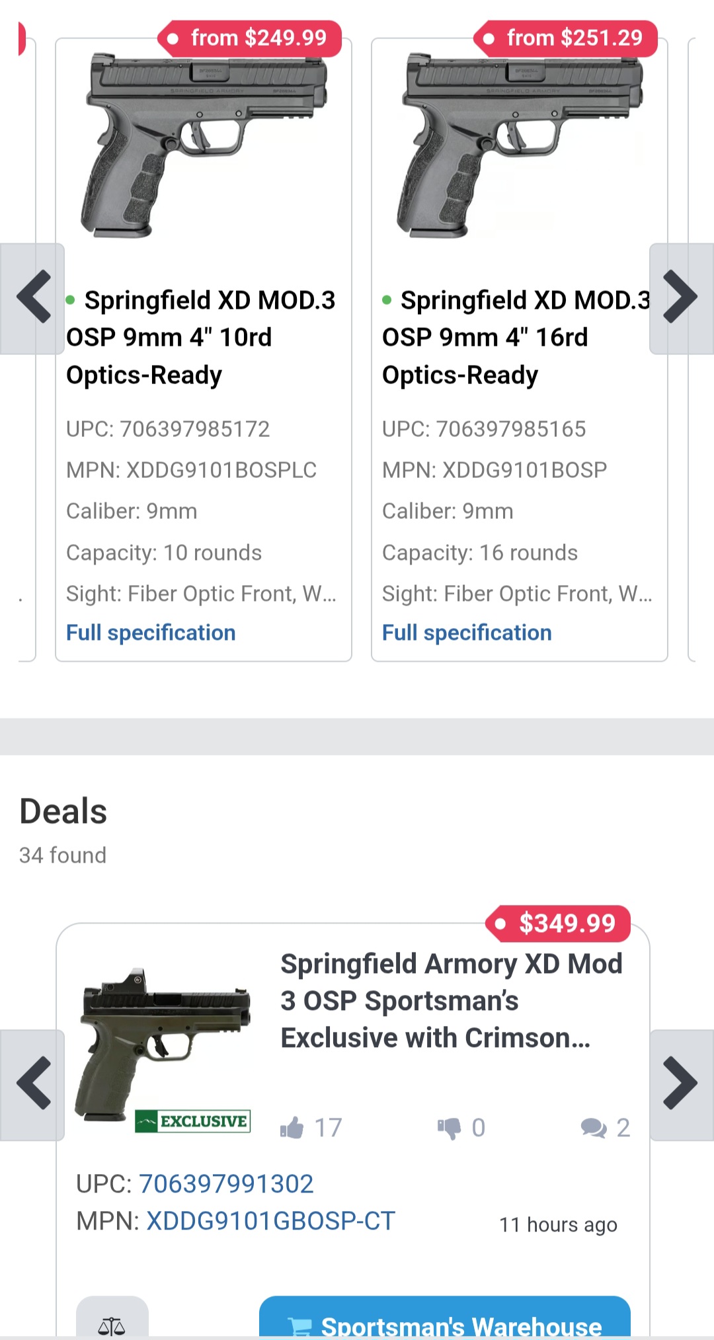This screenshot has width=714, height=1340.
Task: Click UPC link 706397991302
Action: pos(226,1184)
